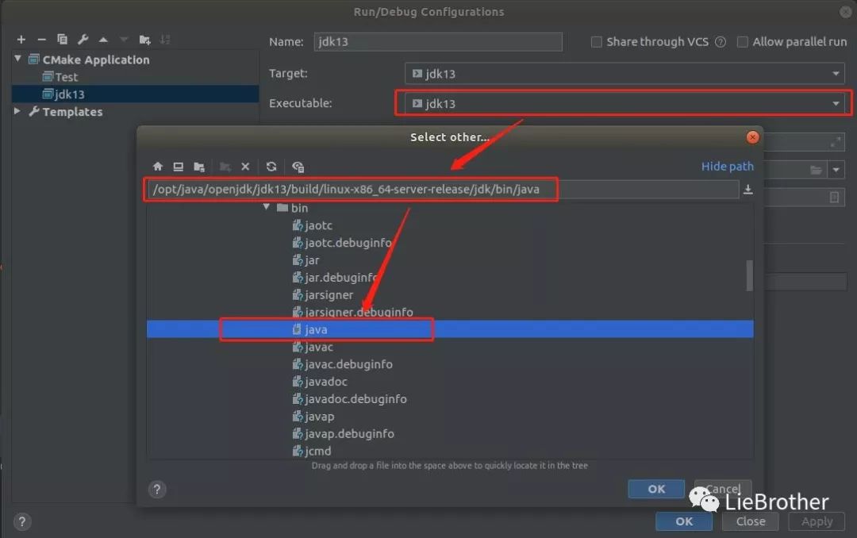Select the javap file

[313, 416]
